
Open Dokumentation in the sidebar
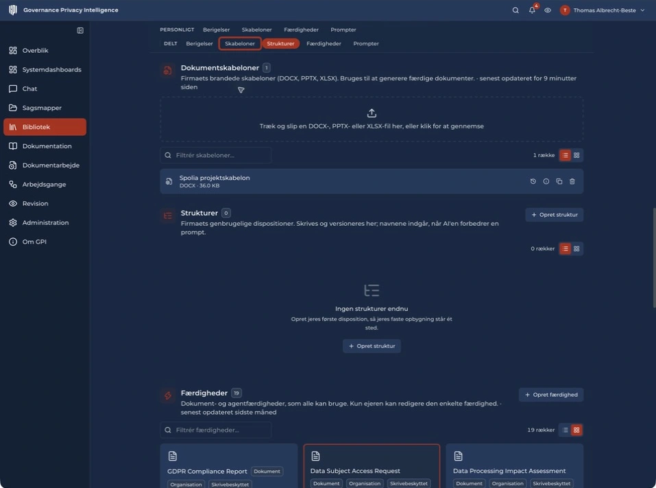pyautogui.click(x=45, y=146)
